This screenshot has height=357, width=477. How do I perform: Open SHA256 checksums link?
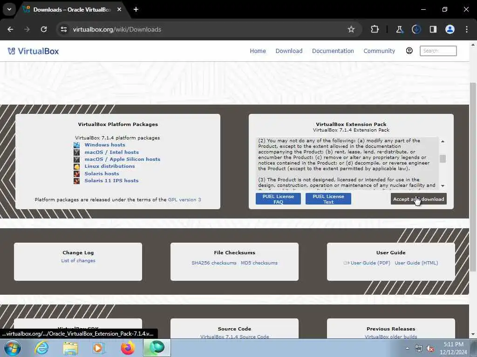click(x=214, y=263)
